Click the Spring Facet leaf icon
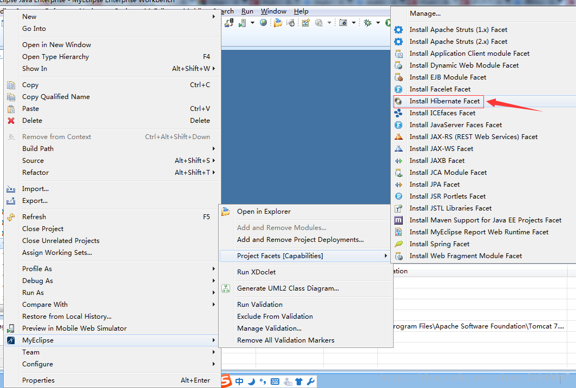 point(398,244)
